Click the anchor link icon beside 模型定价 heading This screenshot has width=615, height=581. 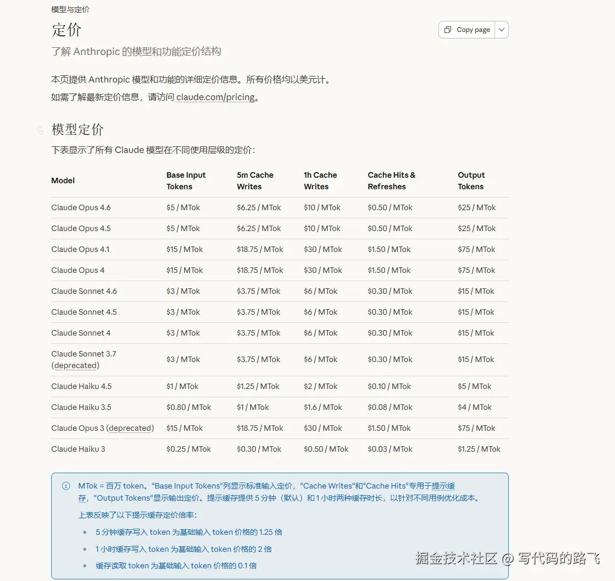pos(40,130)
